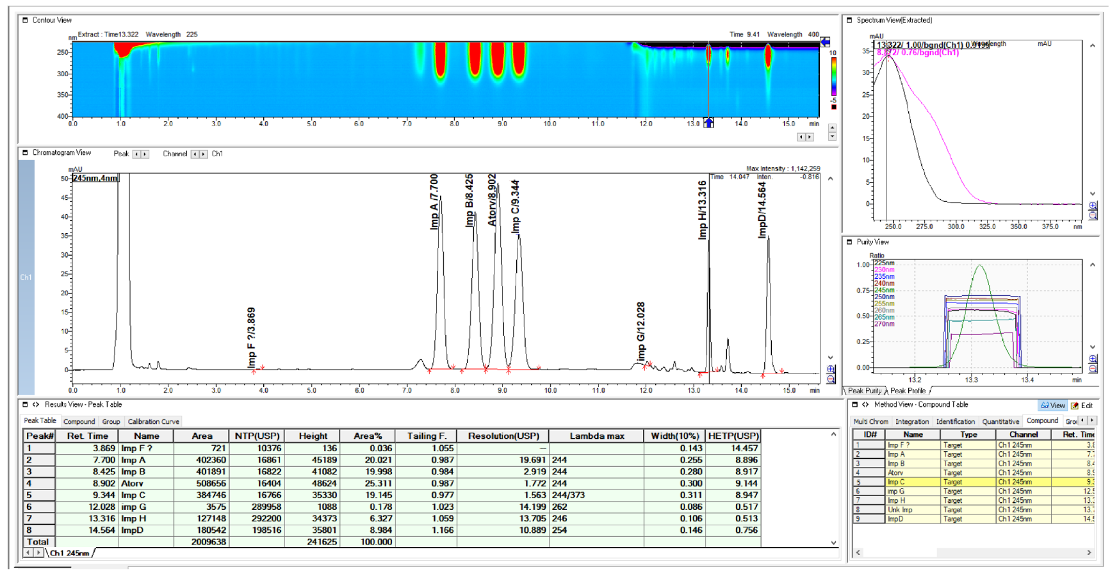Viewport: 1110px width, 574px height.
Task: Zoom out on the chromatogram plot
Action: point(831,379)
